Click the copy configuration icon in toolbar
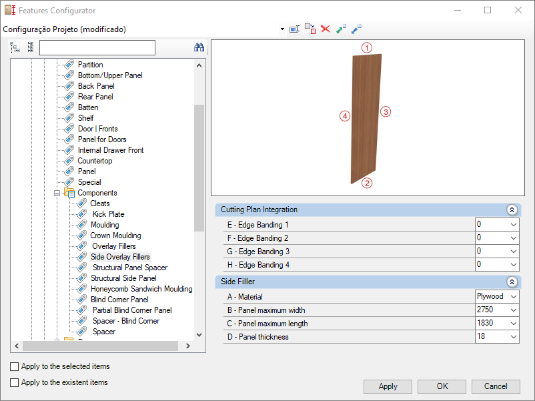Viewport: 535px width, 401px height. coord(310,29)
